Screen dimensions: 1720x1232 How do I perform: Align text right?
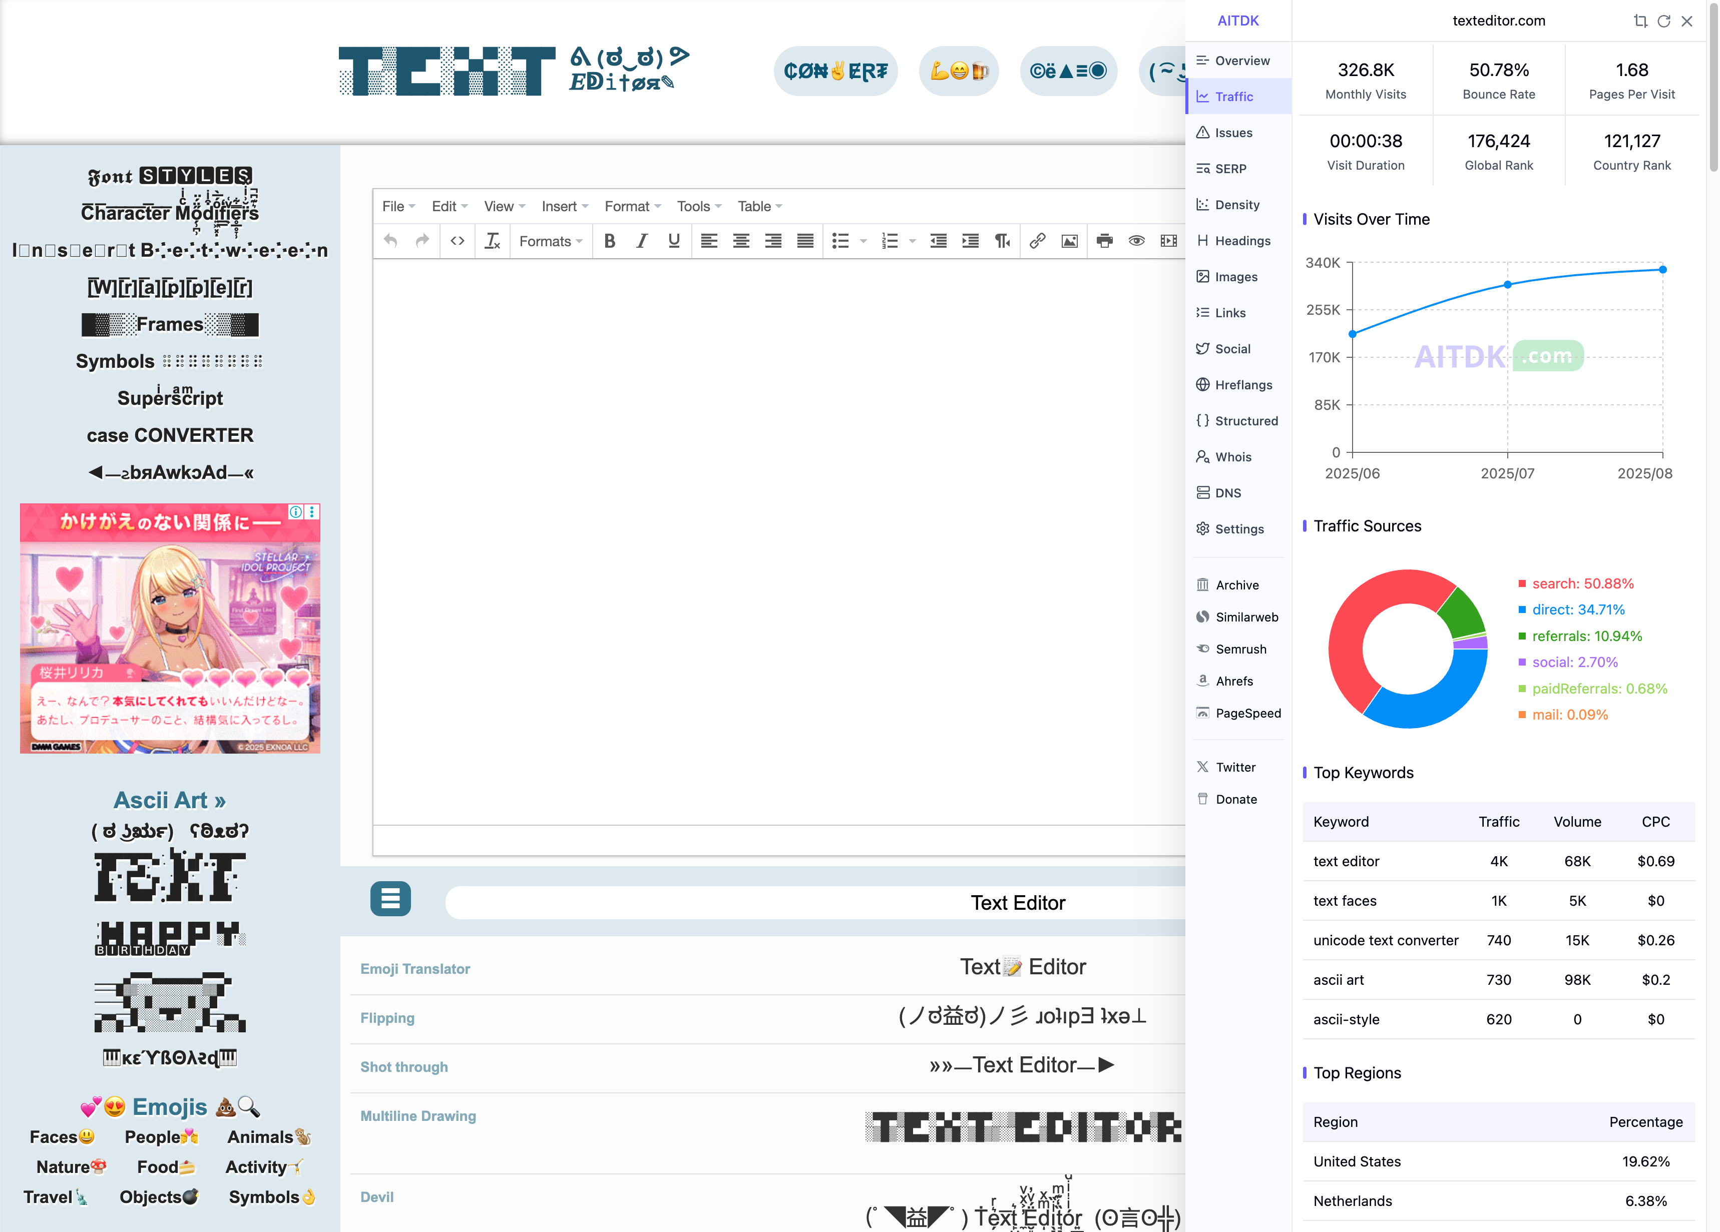tap(773, 241)
